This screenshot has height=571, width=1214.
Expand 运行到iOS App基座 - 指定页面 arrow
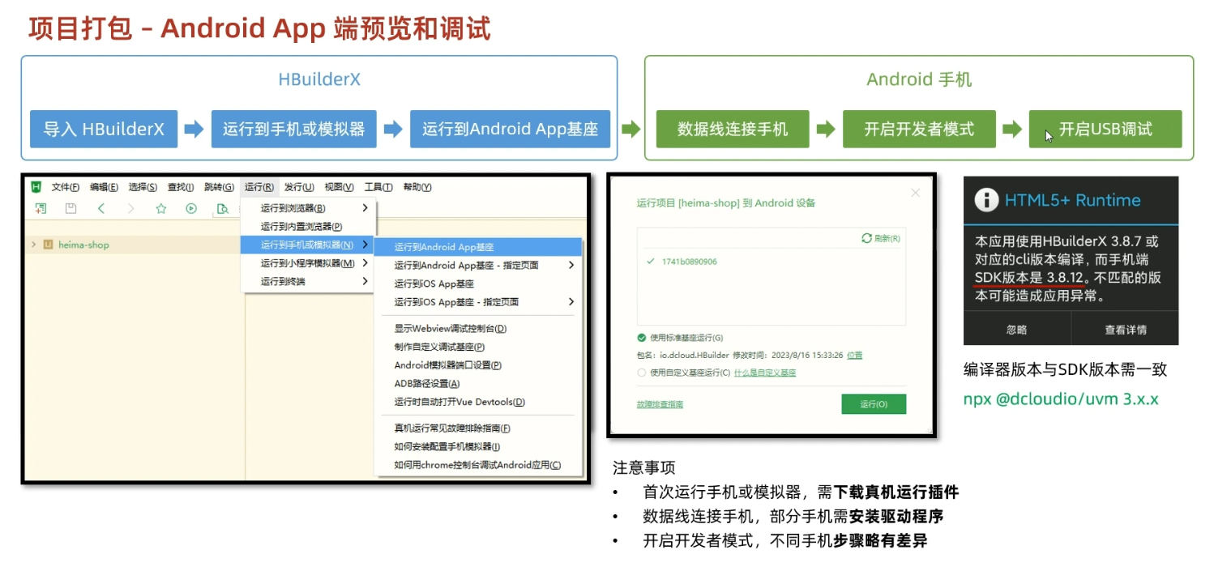(x=571, y=302)
